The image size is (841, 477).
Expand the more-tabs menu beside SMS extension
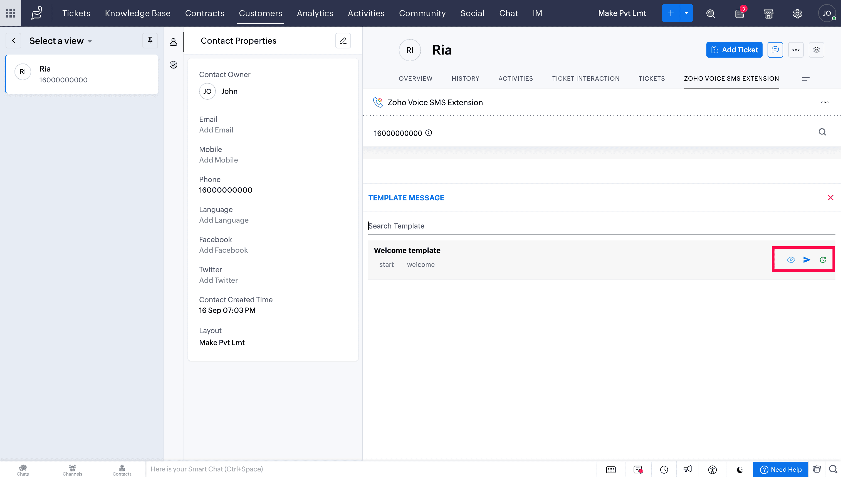[x=806, y=79]
